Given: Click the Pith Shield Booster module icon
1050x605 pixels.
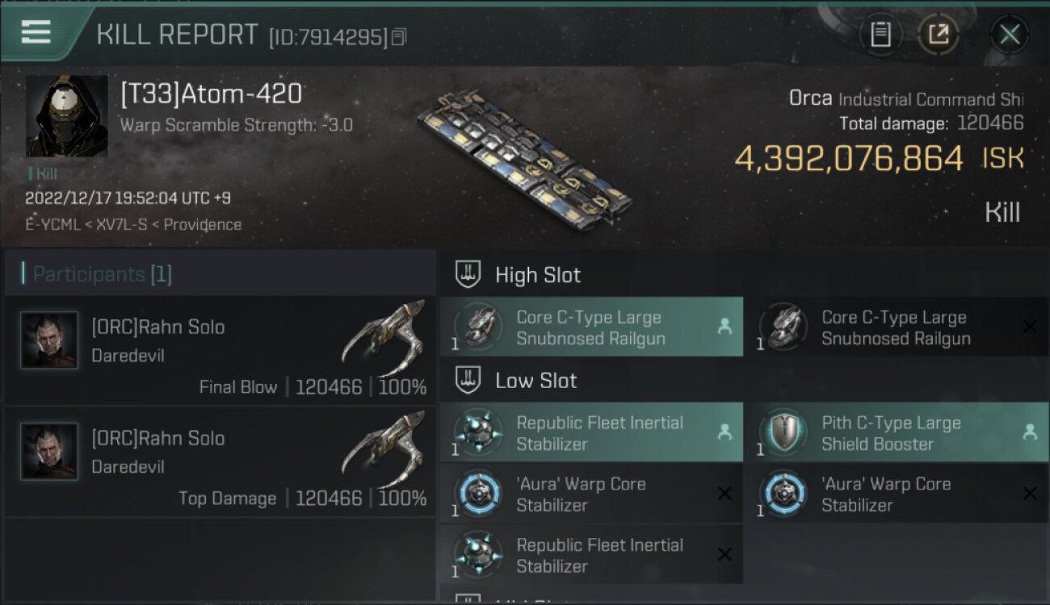Looking at the screenshot, I should pos(784,432).
